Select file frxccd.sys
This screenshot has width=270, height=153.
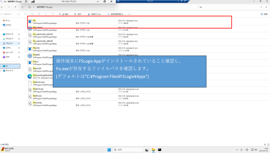(37, 103)
